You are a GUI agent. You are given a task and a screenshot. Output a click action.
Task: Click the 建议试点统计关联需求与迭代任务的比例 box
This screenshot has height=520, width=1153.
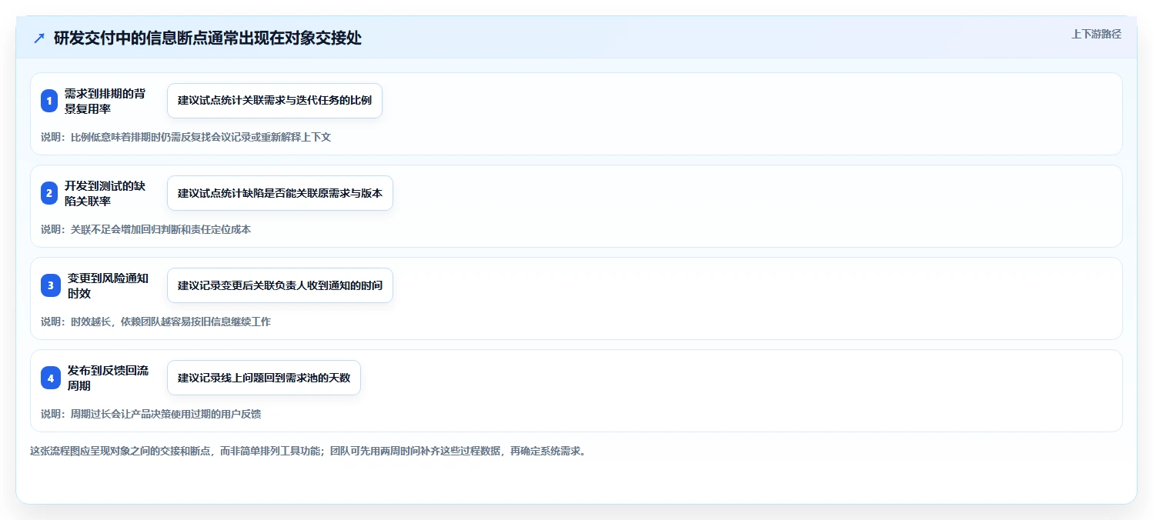(275, 101)
